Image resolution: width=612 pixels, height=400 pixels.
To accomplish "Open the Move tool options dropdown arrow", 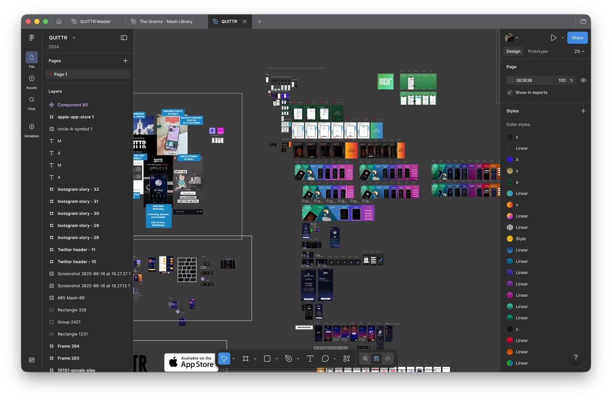I will coord(234,359).
